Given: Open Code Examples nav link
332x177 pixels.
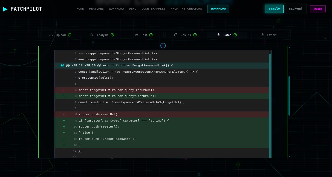Looking at the screenshot, I should pyautogui.click(x=154, y=9).
